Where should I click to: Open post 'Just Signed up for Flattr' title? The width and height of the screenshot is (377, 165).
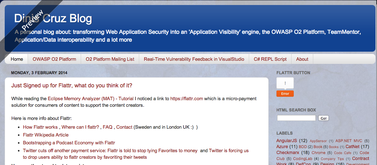(x=72, y=85)
